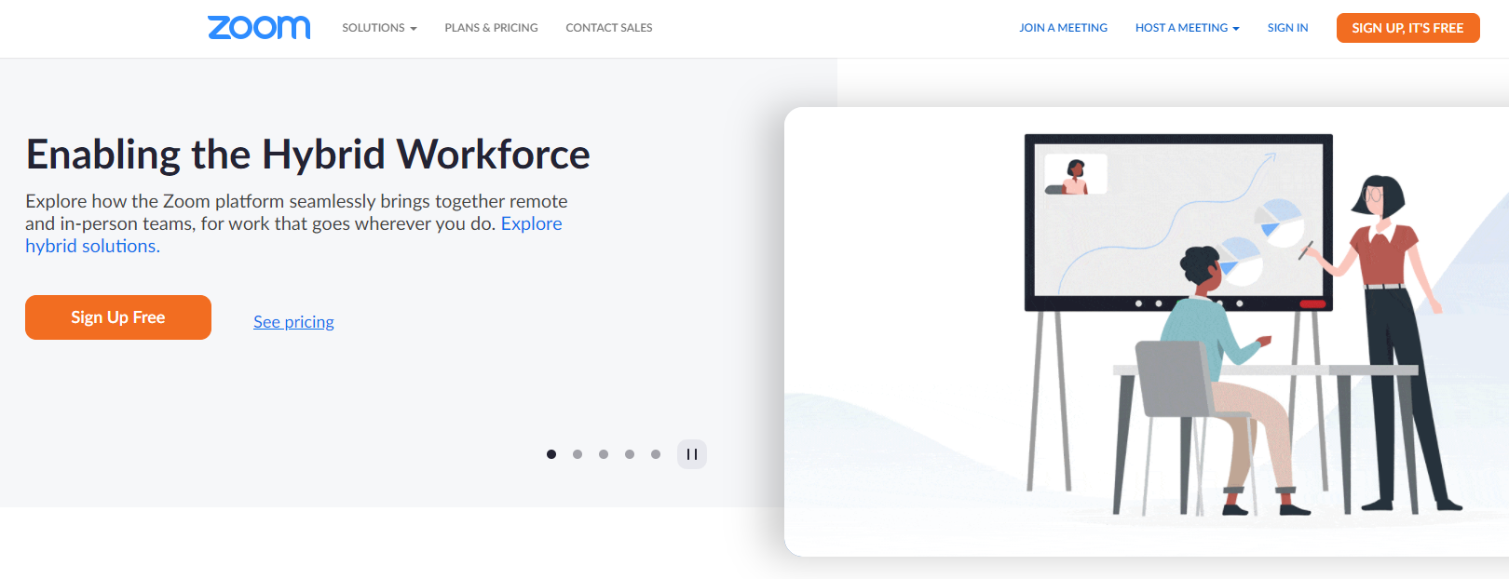This screenshot has width=1509, height=579.
Task: Click the Zoom logo
Action: pyautogui.click(x=259, y=28)
